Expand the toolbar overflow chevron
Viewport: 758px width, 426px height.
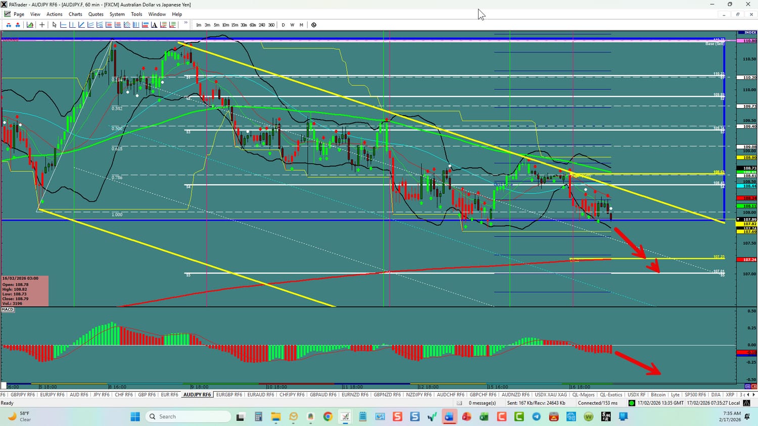point(186,23)
